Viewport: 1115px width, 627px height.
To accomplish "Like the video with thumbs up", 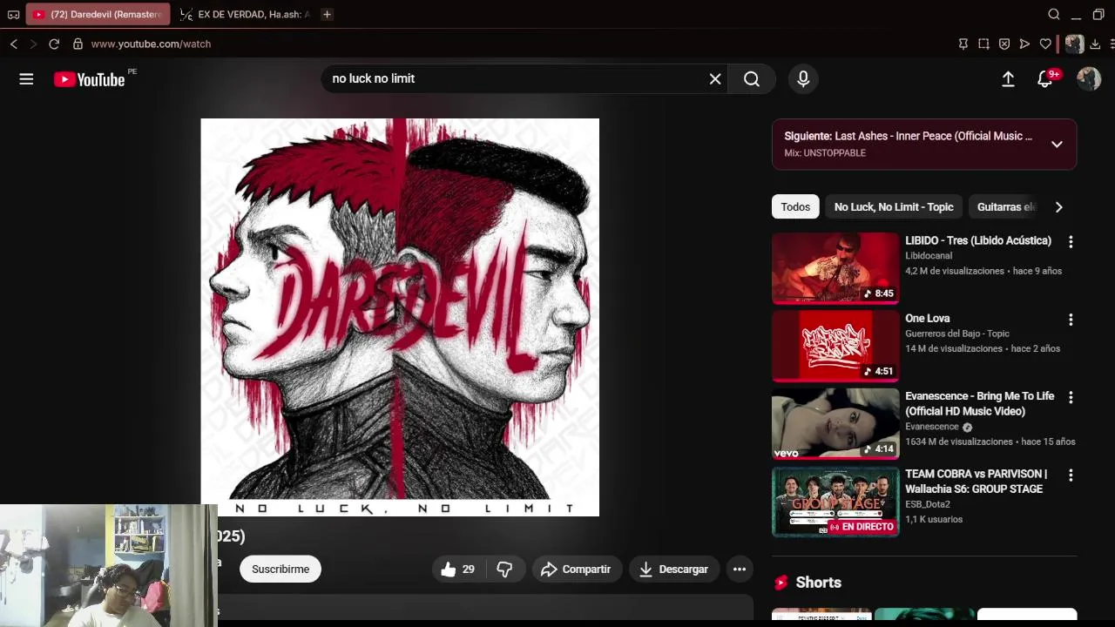I will click(458, 570).
